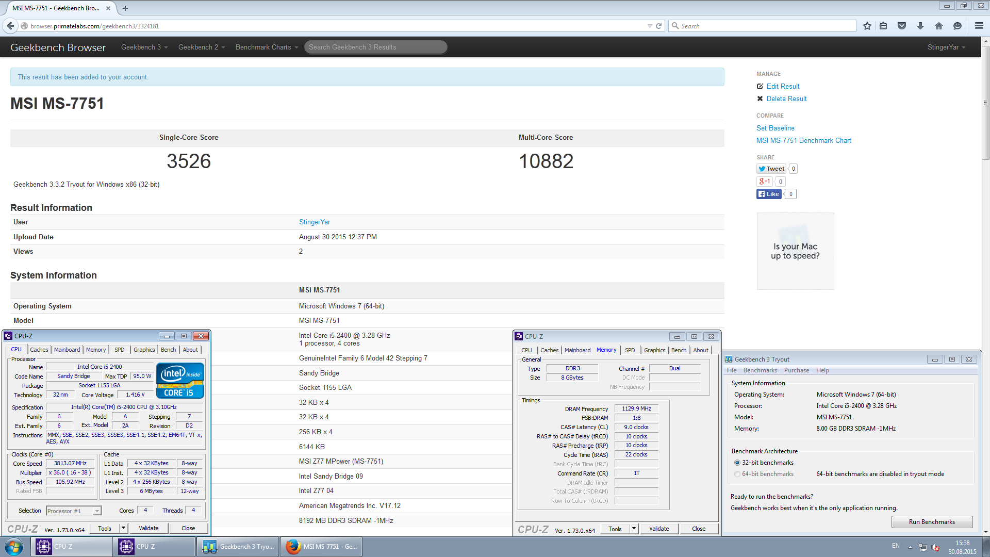
Task: Open the Windows Start orb
Action: (14, 547)
